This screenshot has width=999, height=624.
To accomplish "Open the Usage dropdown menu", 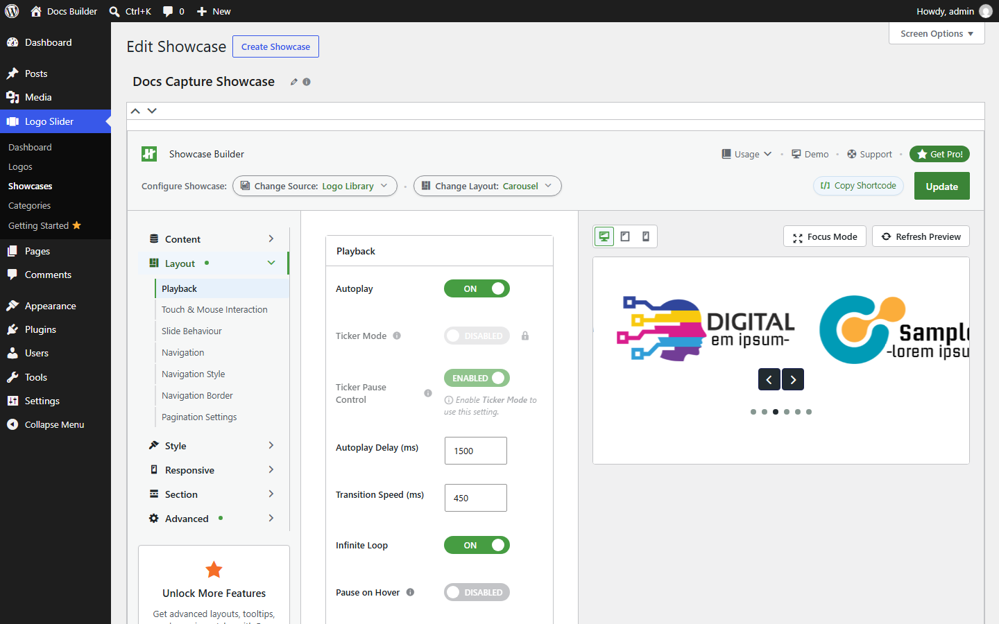I will [746, 154].
